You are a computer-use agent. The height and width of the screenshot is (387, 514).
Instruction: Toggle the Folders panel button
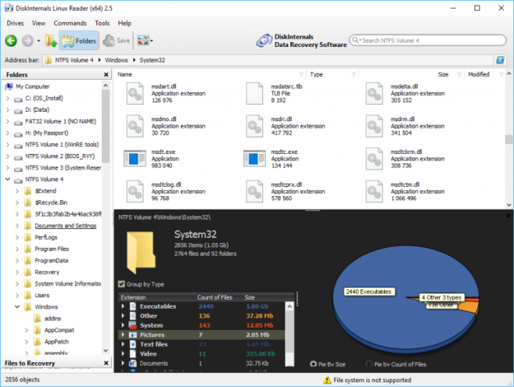point(79,41)
